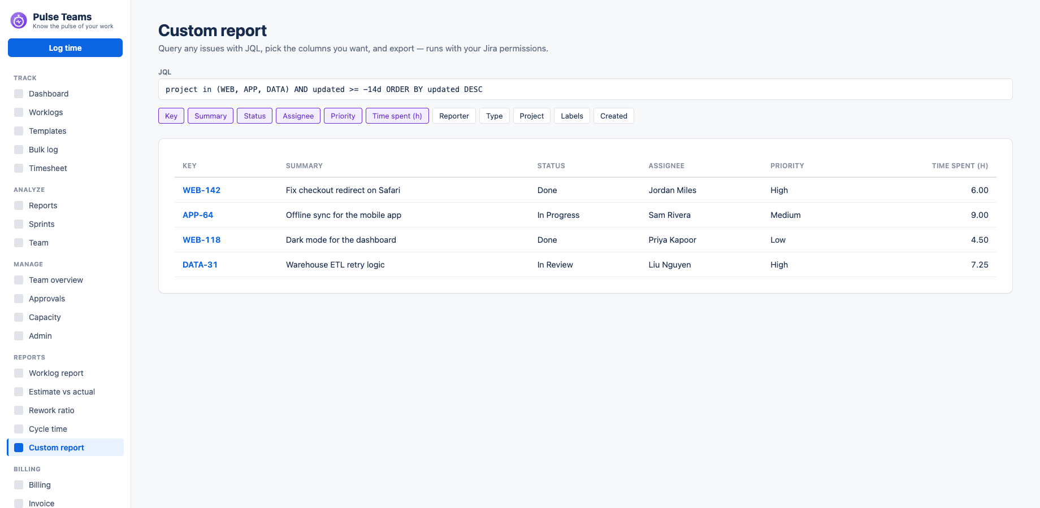Click the Team sidebar icon

(x=19, y=243)
